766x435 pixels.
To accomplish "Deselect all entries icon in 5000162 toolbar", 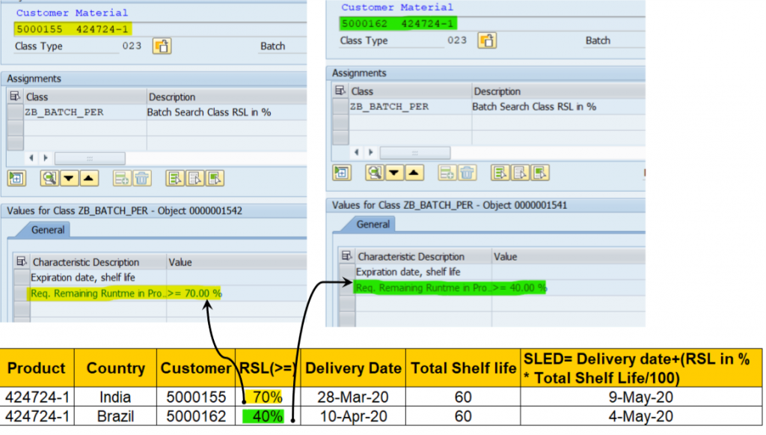I will pyautogui.click(x=520, y=172).
